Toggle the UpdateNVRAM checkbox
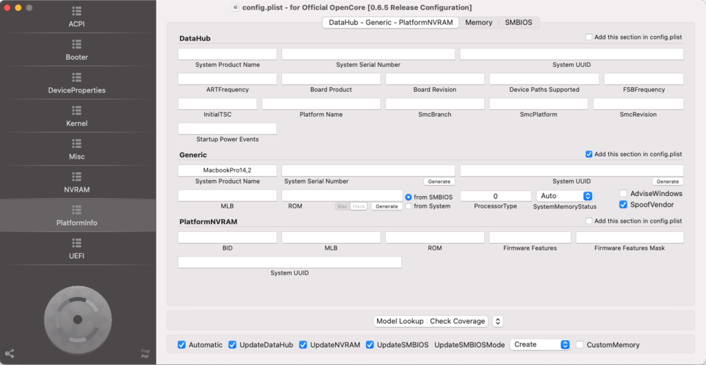706x365 pixels. click(x=303, y=345)
